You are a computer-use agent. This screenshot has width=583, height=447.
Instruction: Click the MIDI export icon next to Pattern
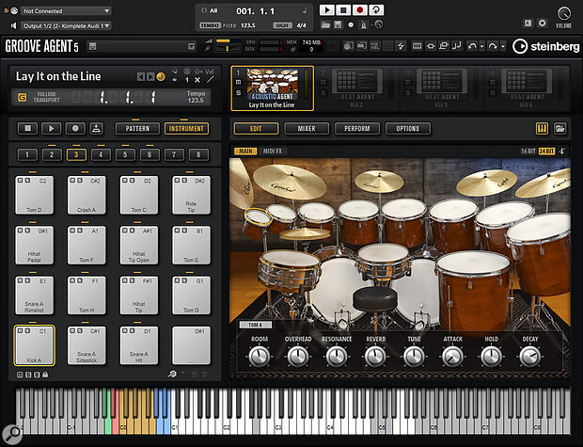(x=95, y=128)
